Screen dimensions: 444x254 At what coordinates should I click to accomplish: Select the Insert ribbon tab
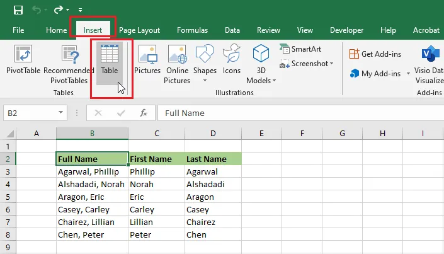(93, 30)
